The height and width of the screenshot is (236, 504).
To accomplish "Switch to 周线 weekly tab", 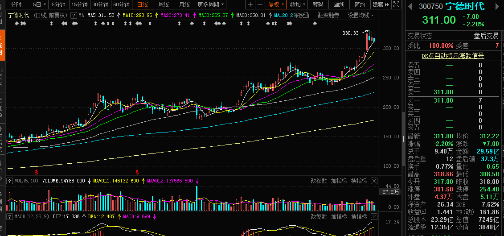I will coord(163,4).
